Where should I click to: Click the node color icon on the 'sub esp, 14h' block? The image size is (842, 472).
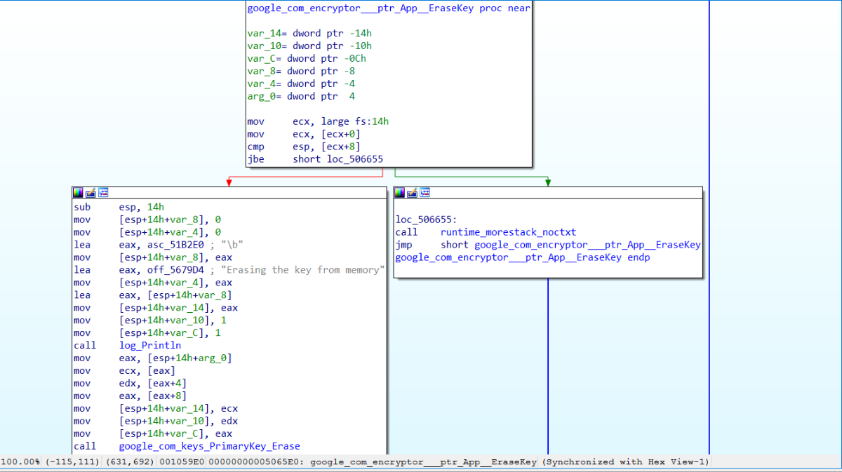tap(78, 192)
